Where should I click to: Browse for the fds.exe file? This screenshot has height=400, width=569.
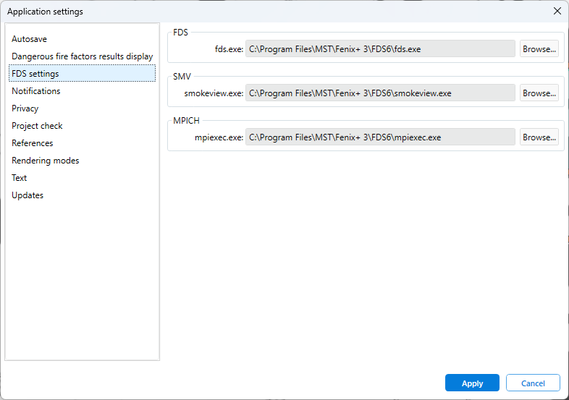point(539,49)
